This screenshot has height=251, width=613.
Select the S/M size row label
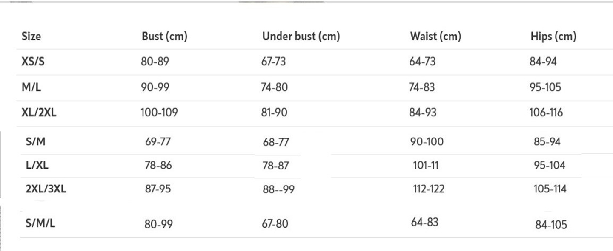(35, 141)
